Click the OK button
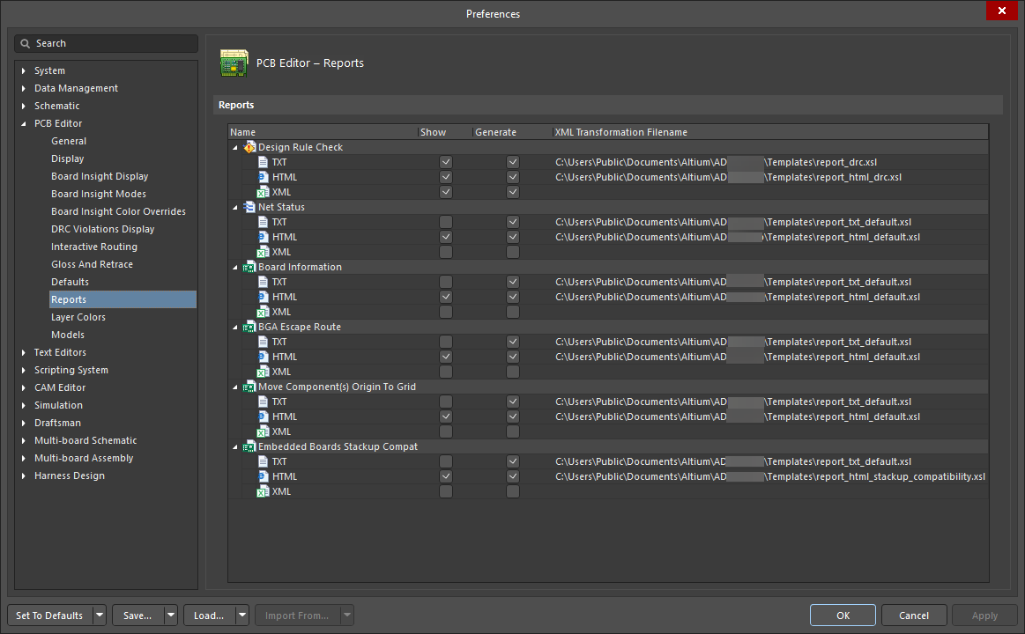Viewport: 1025px width, 634px height. coord(843,615)
